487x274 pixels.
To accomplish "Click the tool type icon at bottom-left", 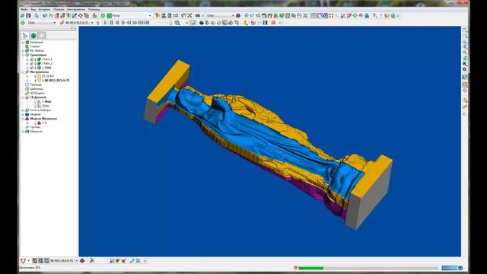I will 23,260.
